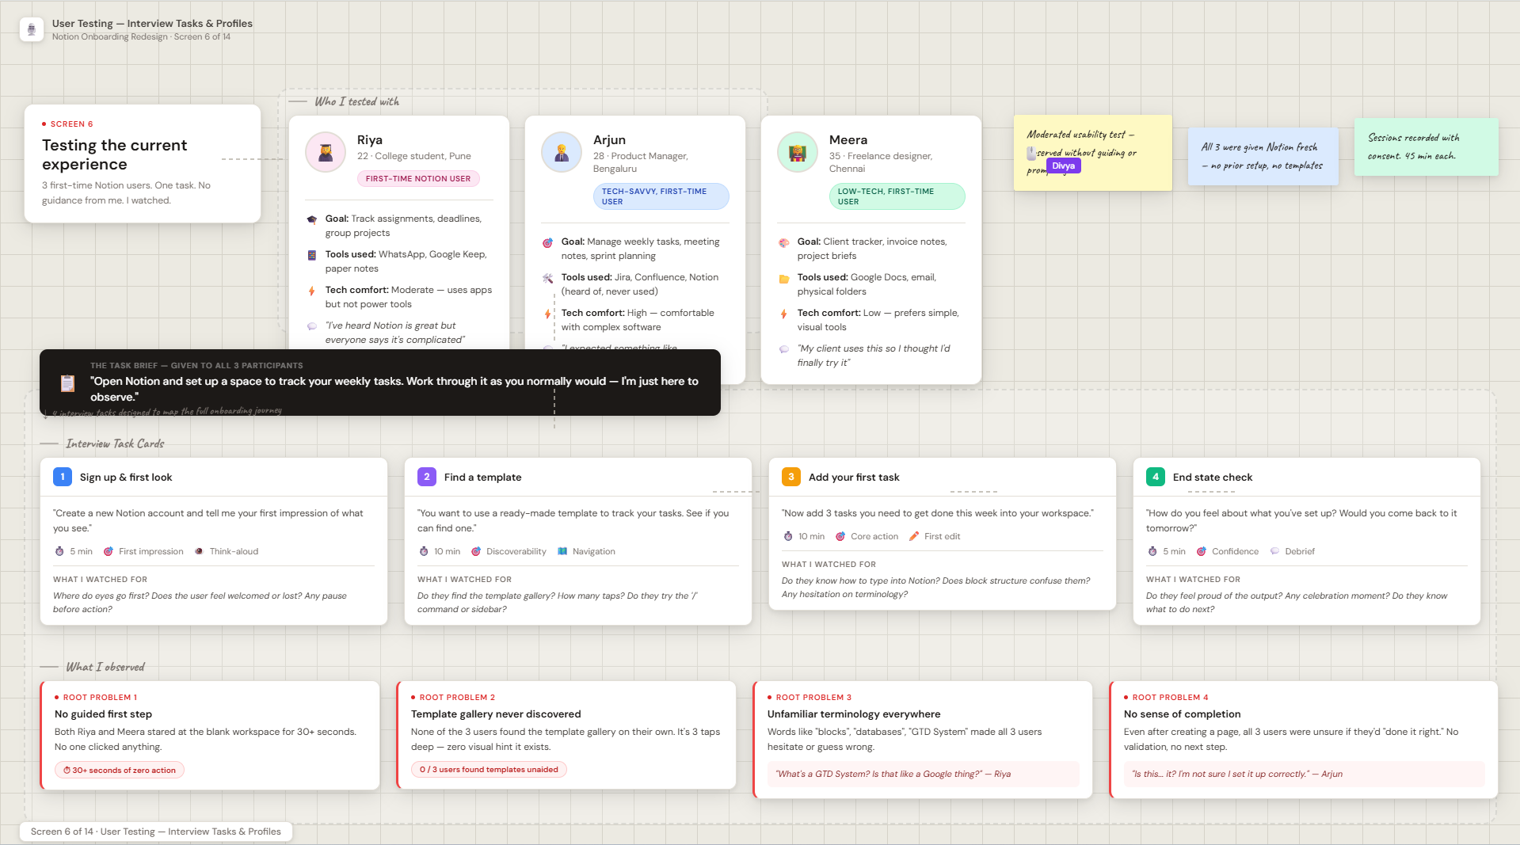
Task: Click the target icon beside First impression
Action: point(109,551)
